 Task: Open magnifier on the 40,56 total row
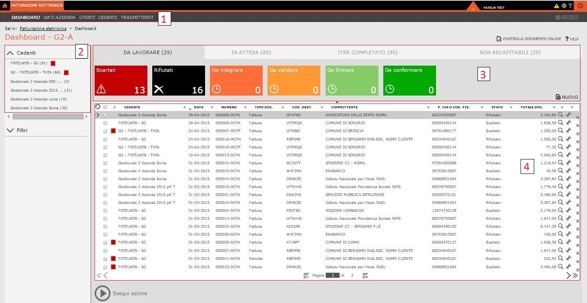[561, 170]
